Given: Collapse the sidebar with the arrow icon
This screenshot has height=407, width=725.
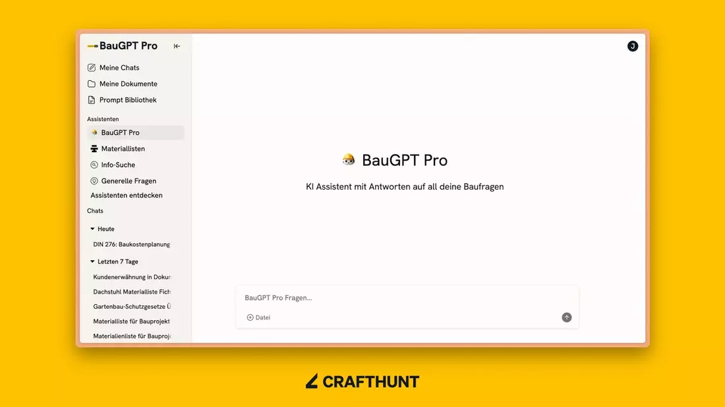Looking at the screenshot, I should pos(177,46).
